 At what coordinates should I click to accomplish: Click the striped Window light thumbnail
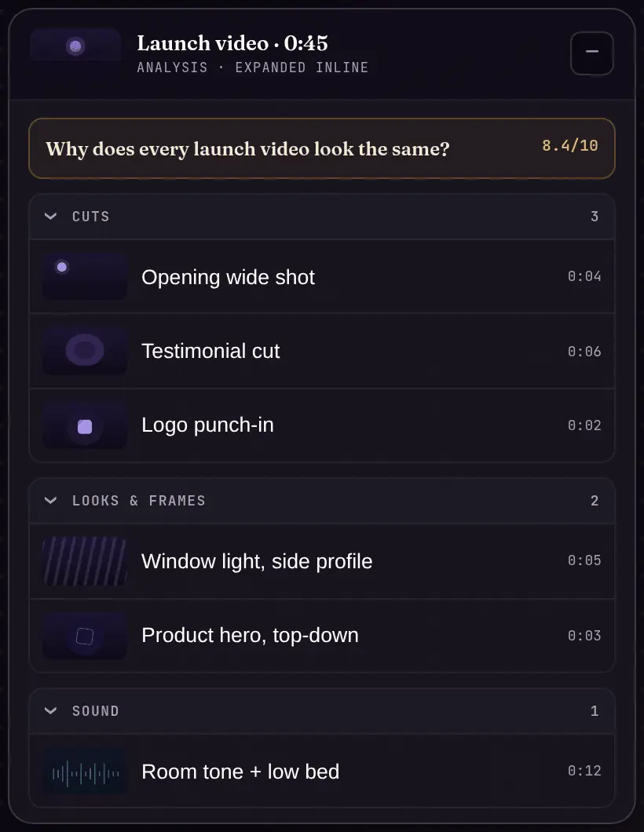coord(85,561)
